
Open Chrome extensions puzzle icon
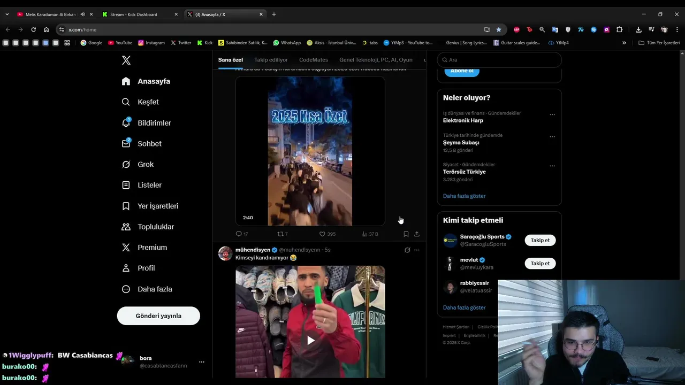pos(619,29)
